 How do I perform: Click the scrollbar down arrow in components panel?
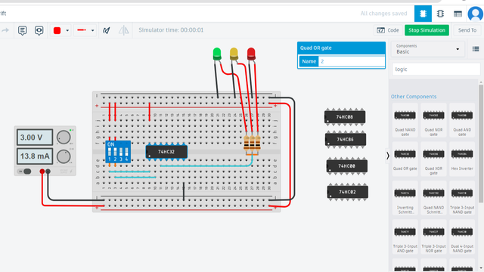[x=481, y=268]
